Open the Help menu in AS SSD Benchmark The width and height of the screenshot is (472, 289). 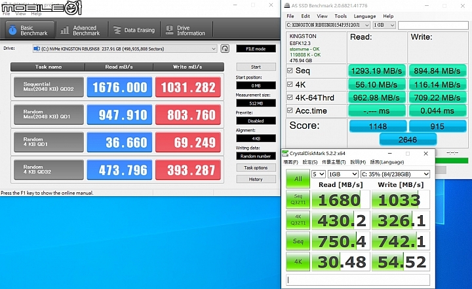click(388, 16)
